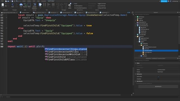Click Expand All Folds action
Viewport: 180px width, 101px height.
(x=102, y=6)
